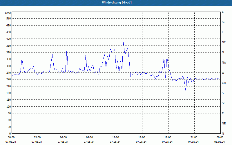
Task: Click the N compass label level with 360
Action: [223, 52]
